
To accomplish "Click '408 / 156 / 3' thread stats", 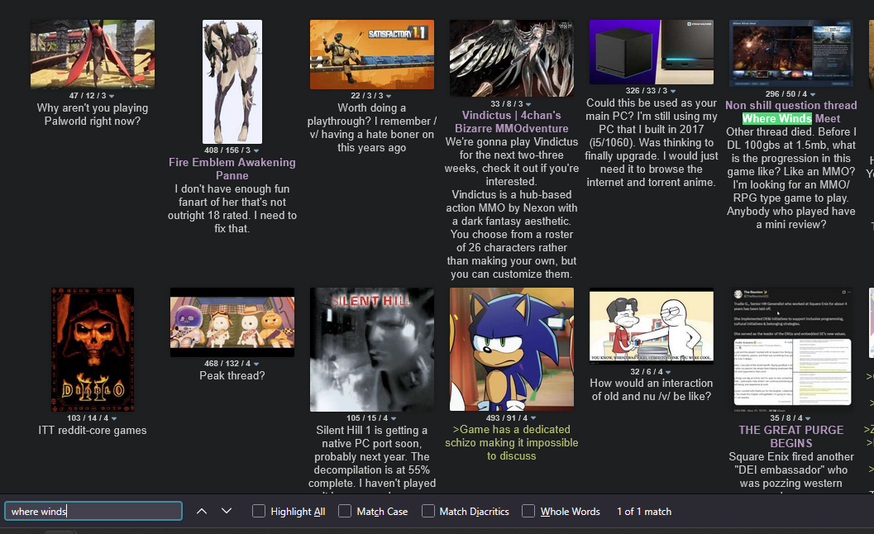I will [227, 150].
